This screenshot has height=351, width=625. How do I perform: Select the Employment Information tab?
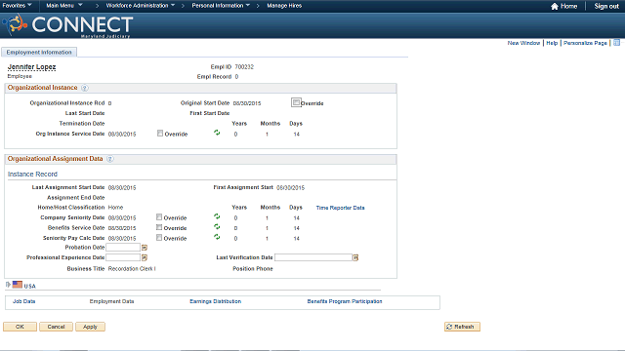[x=39, y=52]
